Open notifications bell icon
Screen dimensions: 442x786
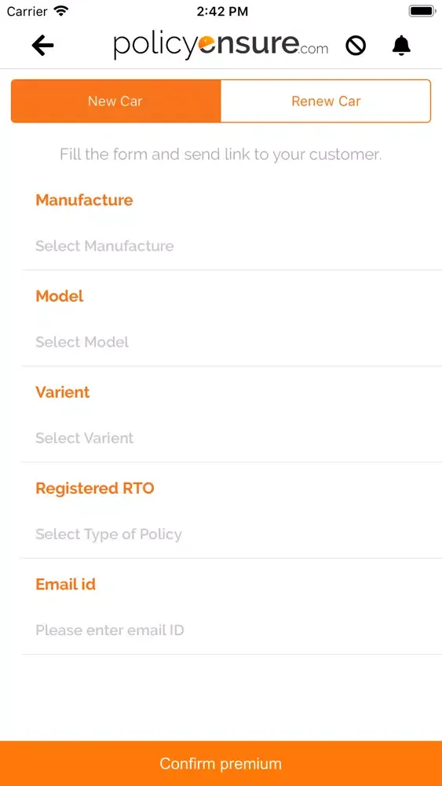(401, 46)
